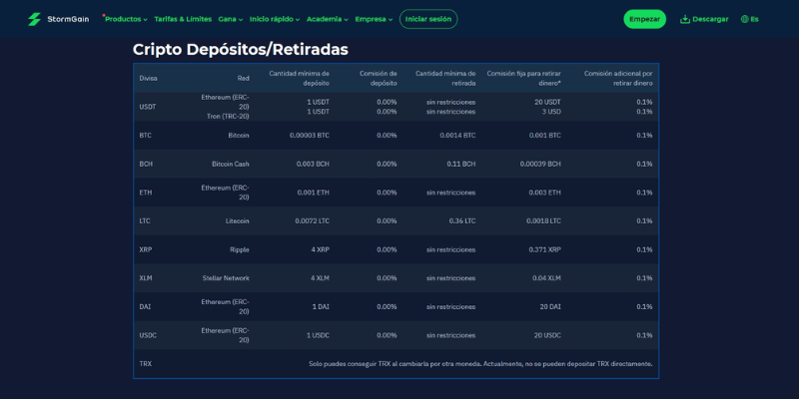Click the StormGain brand name text
Image resolution: width=799 pixels, height=399 pixels.
point(68,19)
